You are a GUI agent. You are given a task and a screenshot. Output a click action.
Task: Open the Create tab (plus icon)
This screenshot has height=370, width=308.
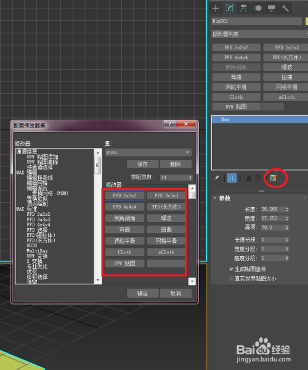(216, 8)
